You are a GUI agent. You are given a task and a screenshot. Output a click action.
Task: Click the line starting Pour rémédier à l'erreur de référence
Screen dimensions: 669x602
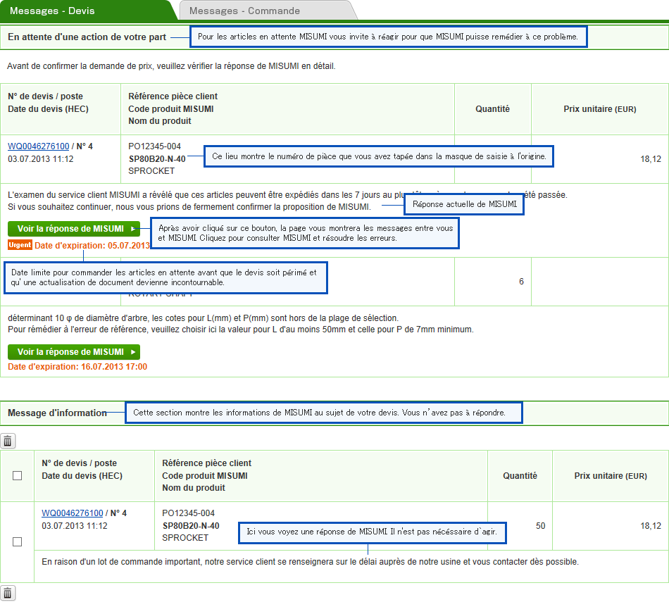coord(241,330)
